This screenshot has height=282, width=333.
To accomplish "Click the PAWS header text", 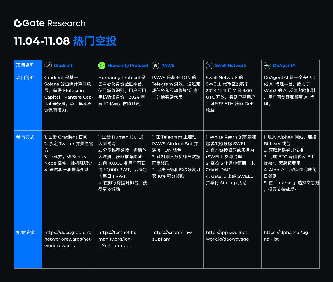I will pyautogui.click(x=168, y=65).
